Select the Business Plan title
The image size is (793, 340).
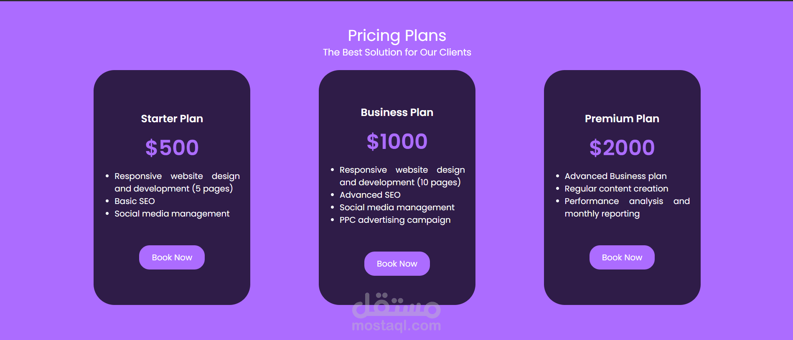click(397, 112)
